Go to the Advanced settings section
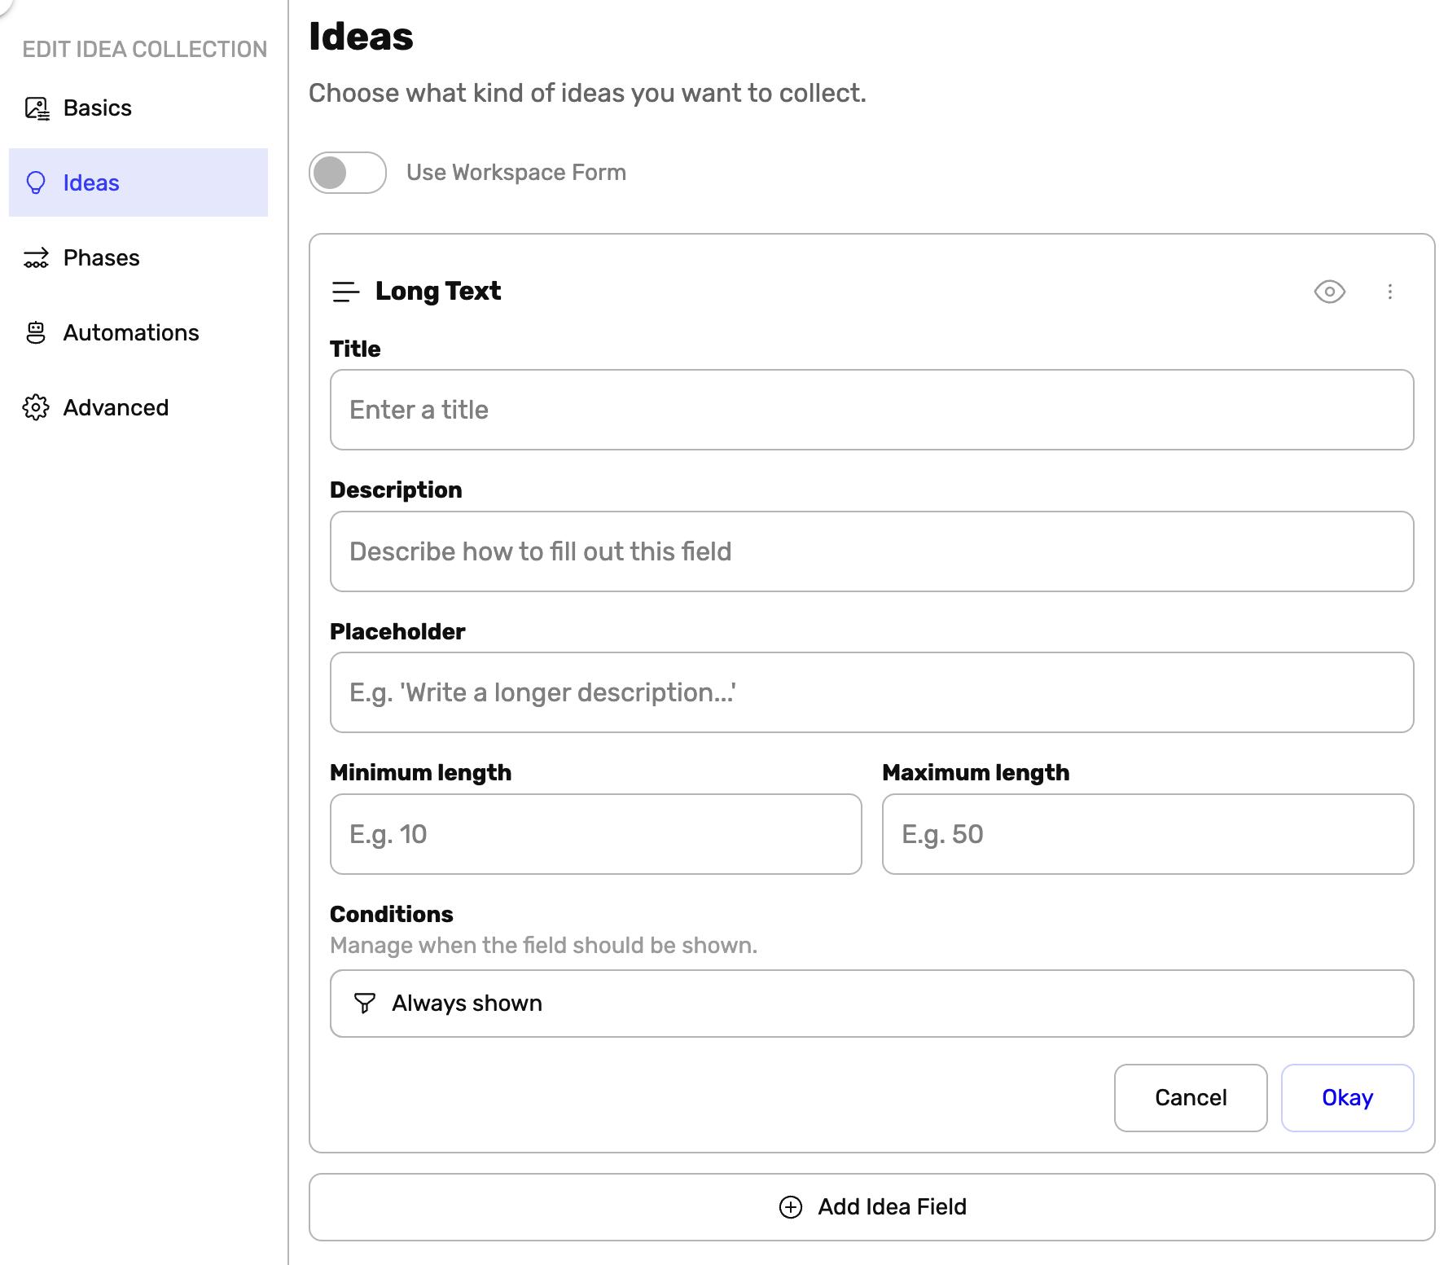 coord(116,408)
